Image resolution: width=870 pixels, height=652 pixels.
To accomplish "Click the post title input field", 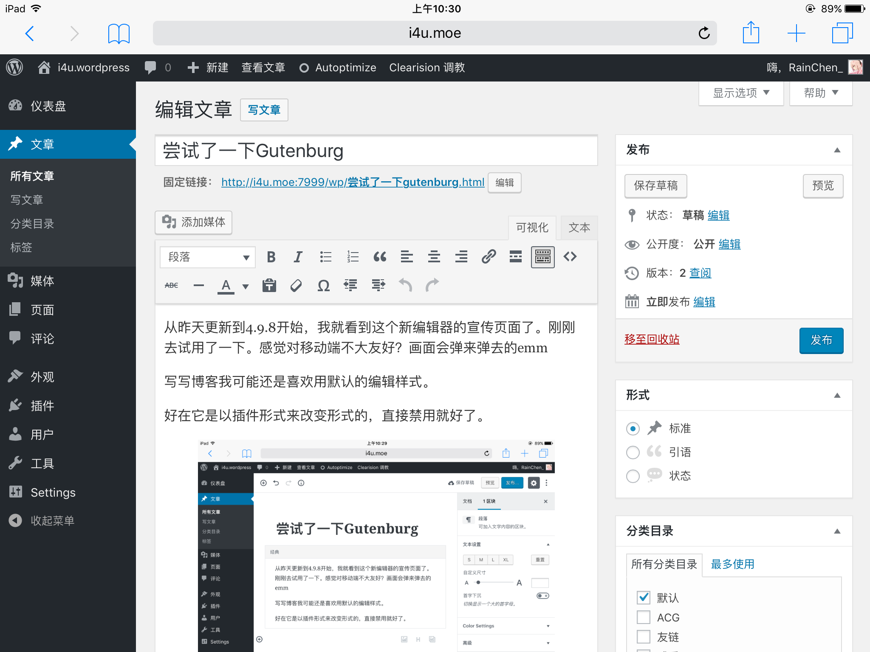I will point(376,151).
